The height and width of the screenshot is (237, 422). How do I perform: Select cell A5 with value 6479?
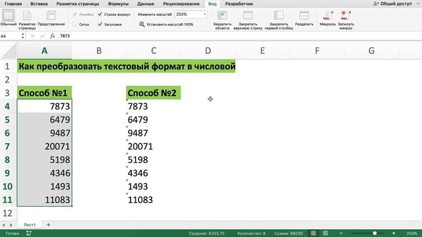[44, 120]
